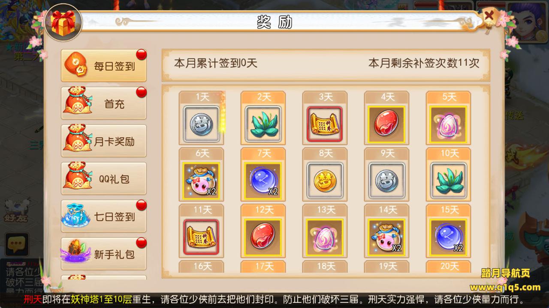
Task: Select the day 8 gold coin reward
Action: 325,181
